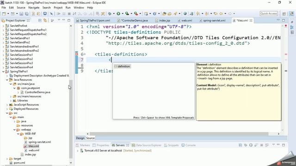Click the error marker on line 6
Image resolution: width=296 pixels, height=166 pixels.
click(77, 54)
